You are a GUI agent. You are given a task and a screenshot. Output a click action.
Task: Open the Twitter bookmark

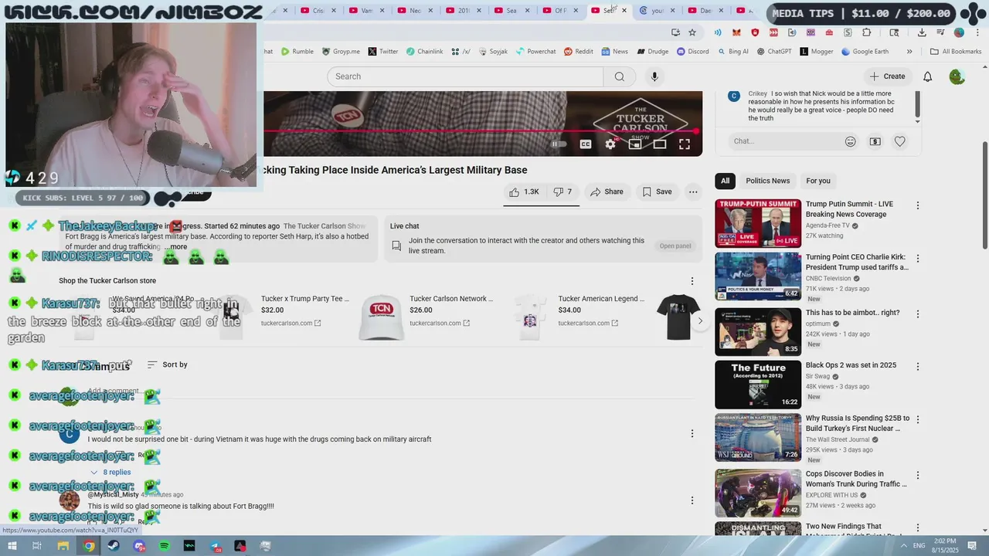click(382, 52)
